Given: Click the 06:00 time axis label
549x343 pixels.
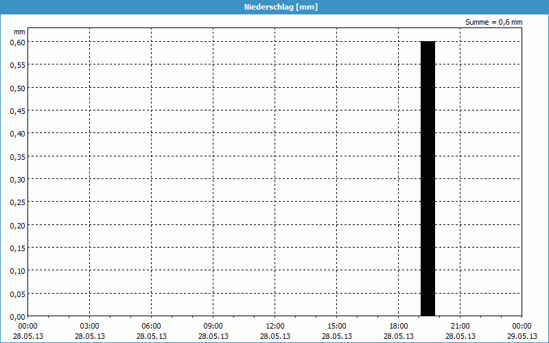Looking at the screenshot, I should (x=151, y=326).
